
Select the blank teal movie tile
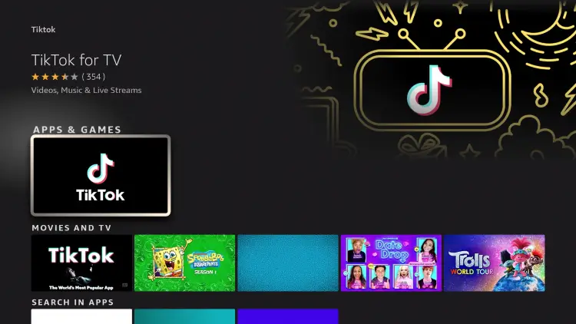click(x=288, y=263)
